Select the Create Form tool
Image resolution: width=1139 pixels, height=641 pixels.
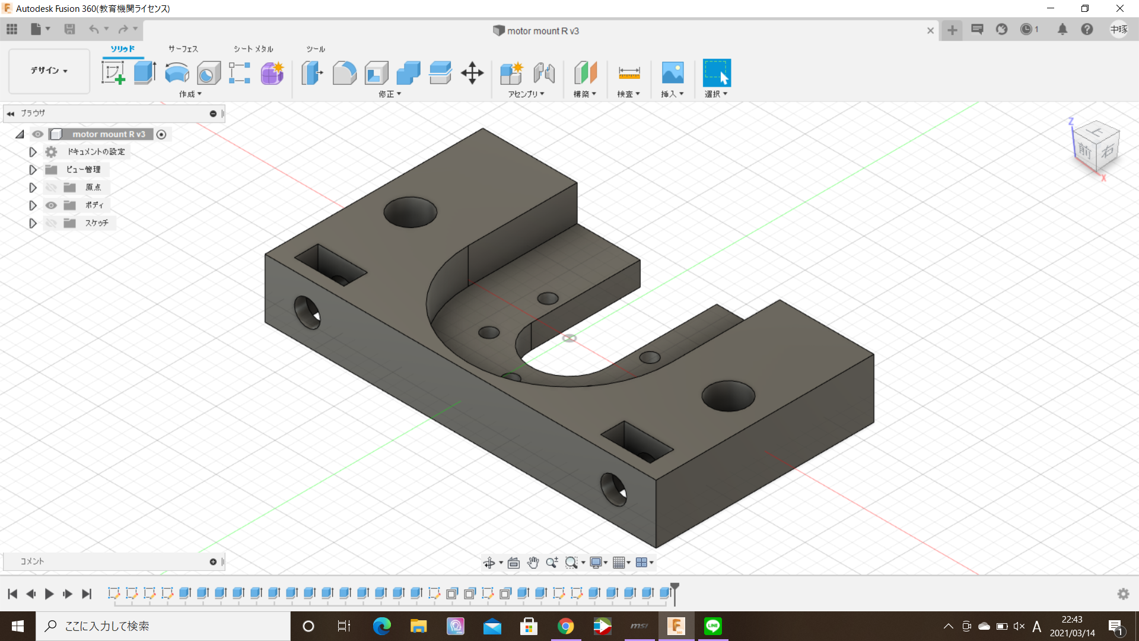(272, 73)
